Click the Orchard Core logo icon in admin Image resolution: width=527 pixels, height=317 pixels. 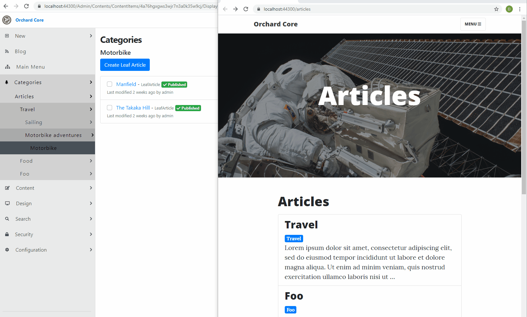coord(7,20)
